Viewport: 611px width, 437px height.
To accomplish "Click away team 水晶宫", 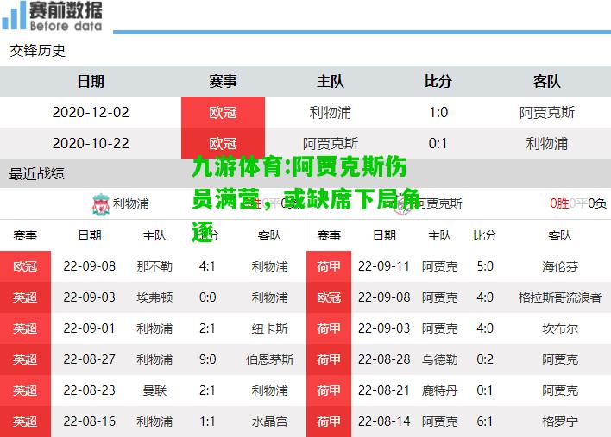I will [x=269, y=421].
